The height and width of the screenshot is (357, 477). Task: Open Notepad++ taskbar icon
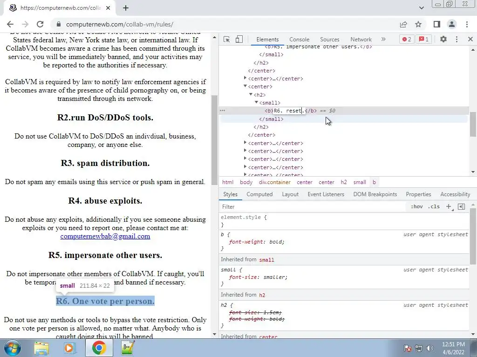click(128, 348)
